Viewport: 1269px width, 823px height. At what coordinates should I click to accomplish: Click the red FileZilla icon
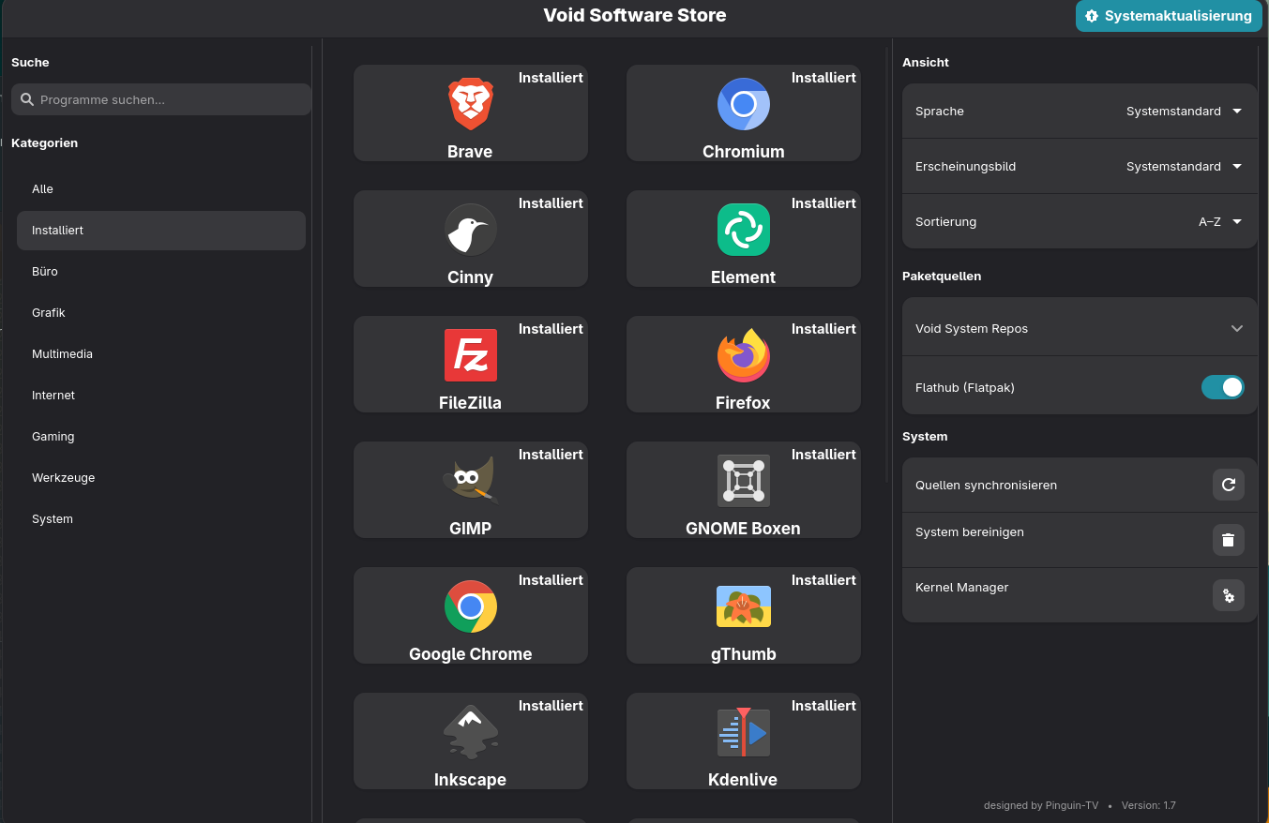click(x=471, y=355)
